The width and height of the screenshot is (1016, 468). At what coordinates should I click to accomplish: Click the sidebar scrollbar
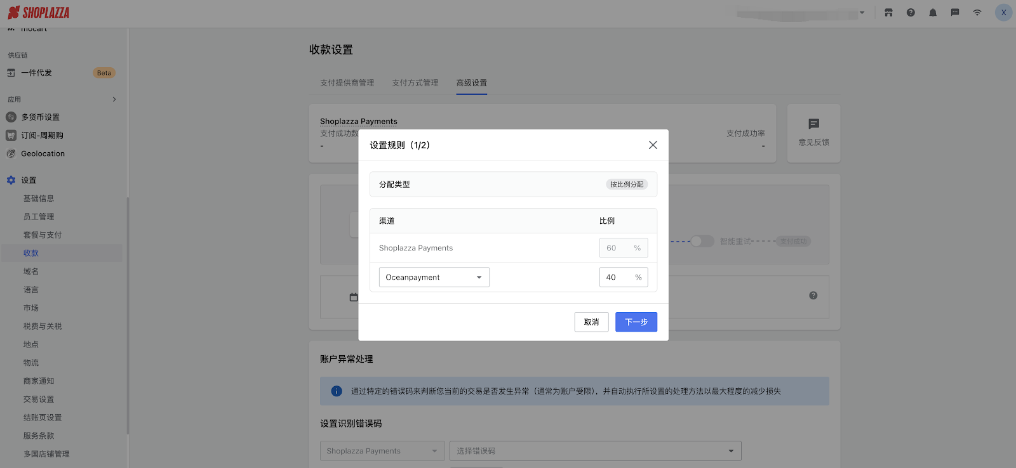(128, 315)
